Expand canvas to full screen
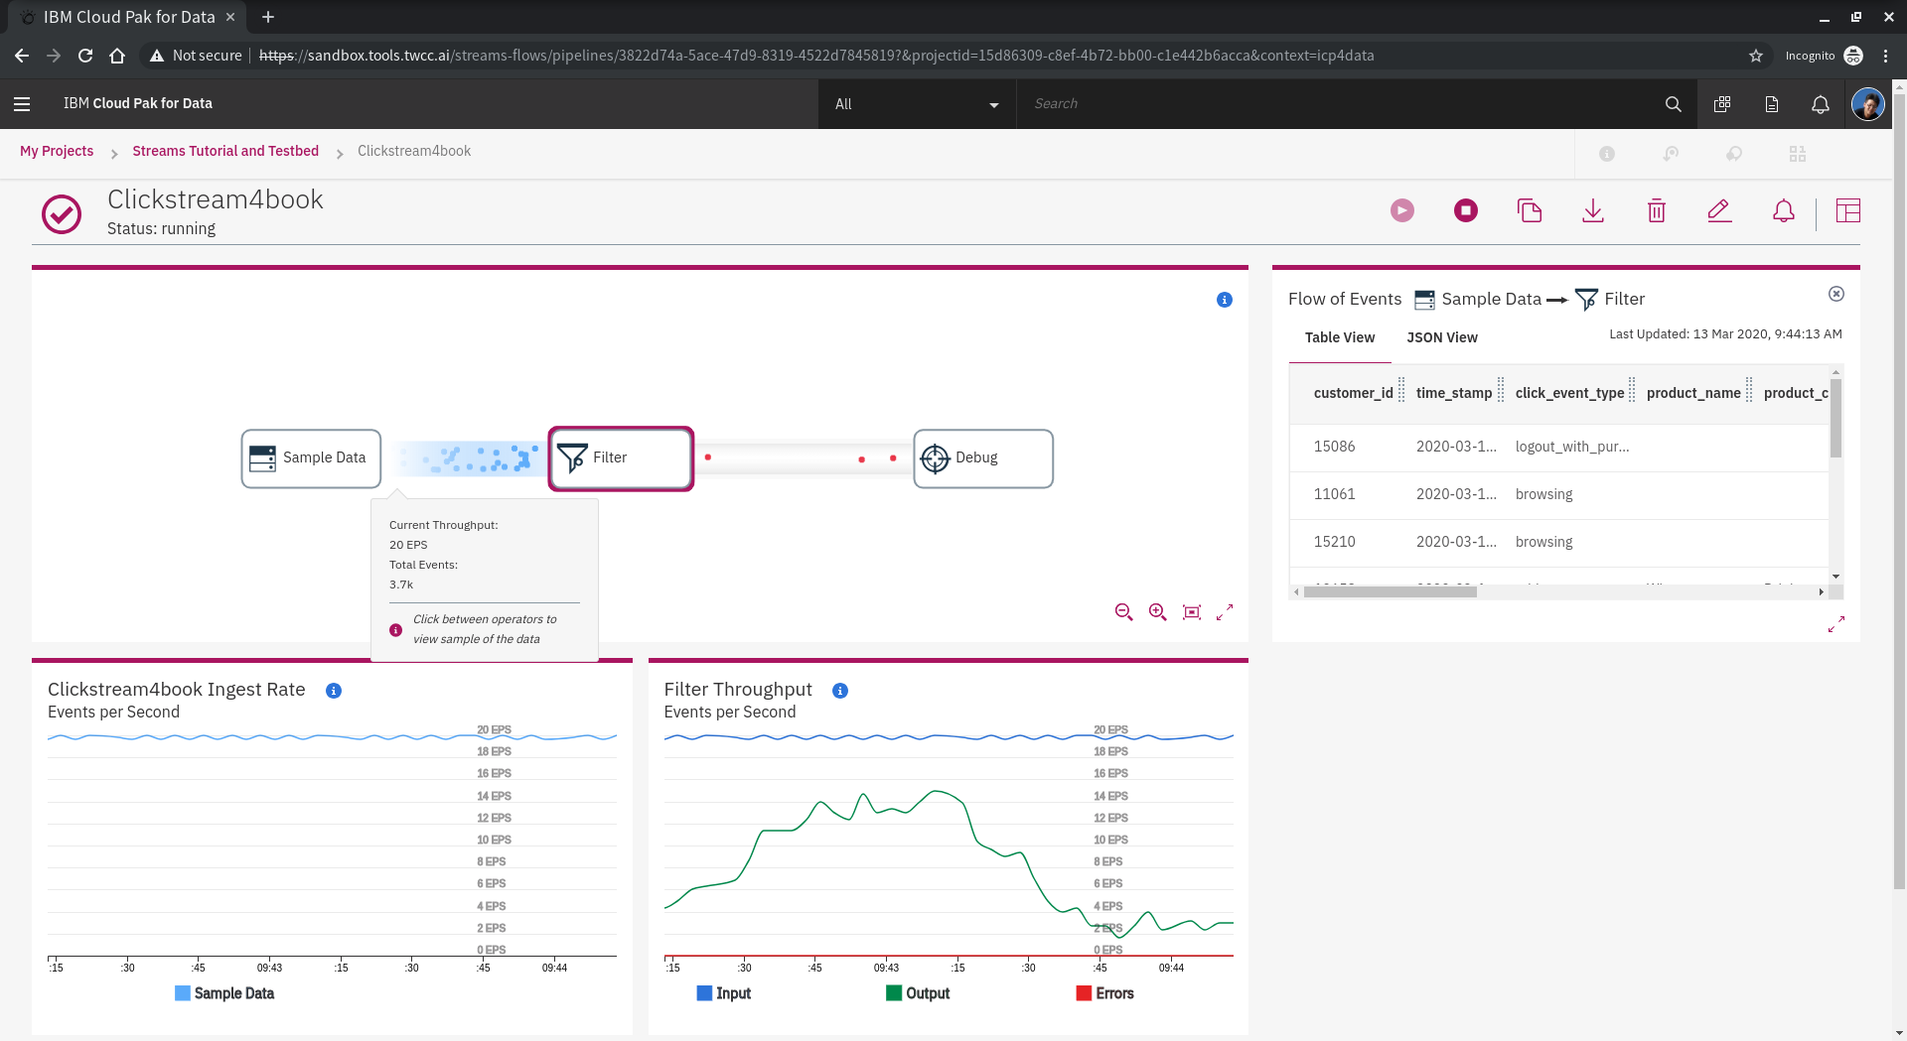 pyautogui.click(x=1225, y=612)
